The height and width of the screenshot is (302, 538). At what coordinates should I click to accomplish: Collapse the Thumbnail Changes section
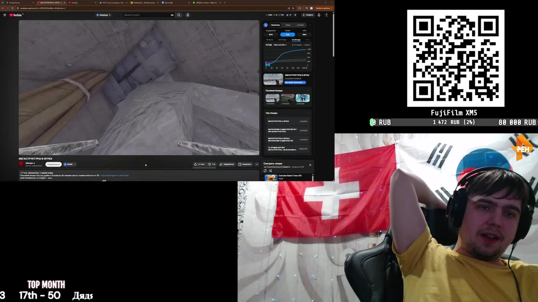[308, 91]
